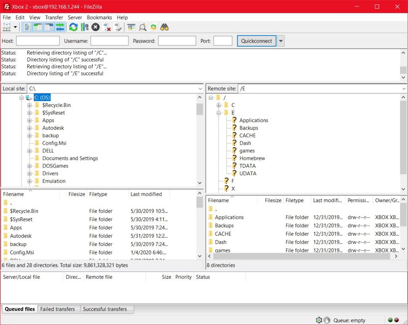Disconnect from the current server
The image size is (408, 325).
107,27
